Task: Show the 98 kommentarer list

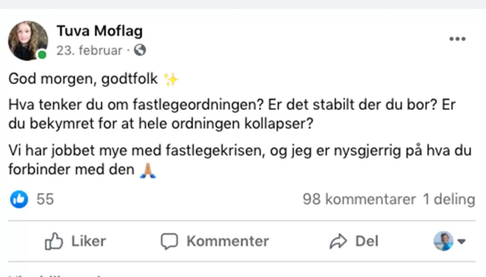Action: tap(359, 199)
